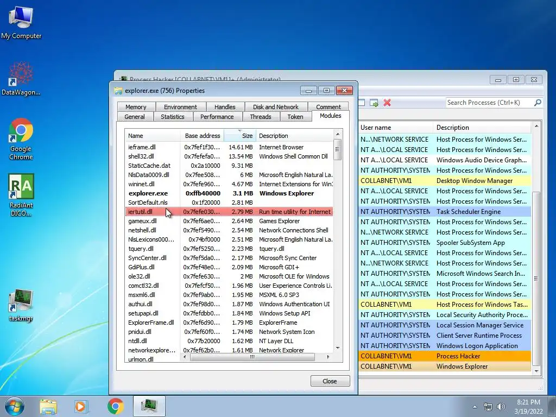Select tquery.dll module row
556x417 pixels.
pyautogui.click(x=229, y=249)
